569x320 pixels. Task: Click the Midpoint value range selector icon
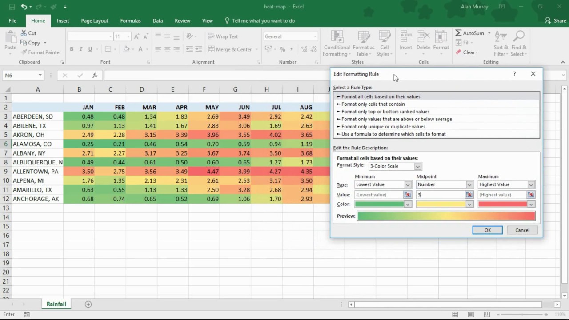pos(469,195)
